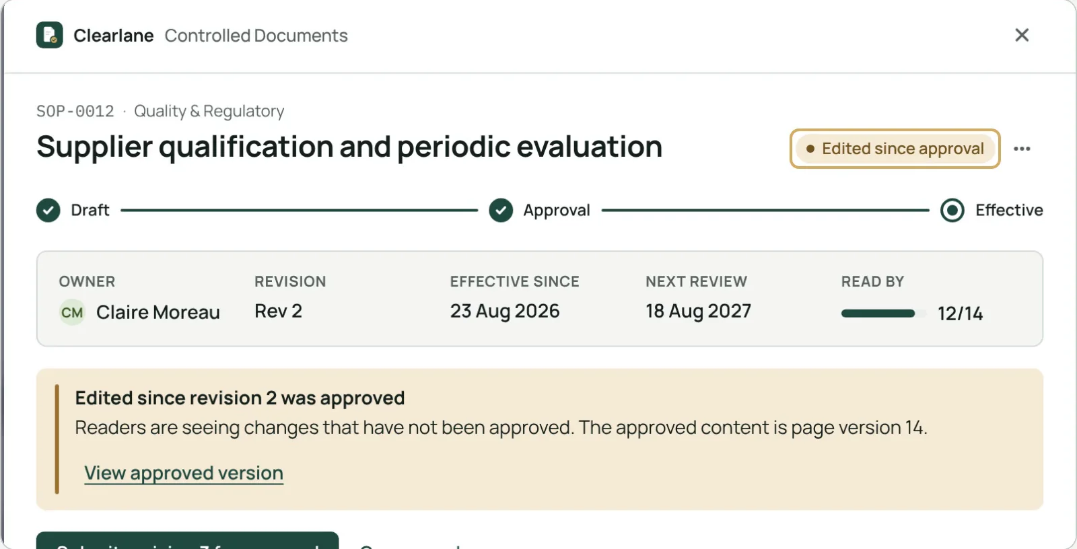This screenshot has width=1077, height=549.
Task: Click the SOP-0012 document ID
Action: (x=75, y=111)
